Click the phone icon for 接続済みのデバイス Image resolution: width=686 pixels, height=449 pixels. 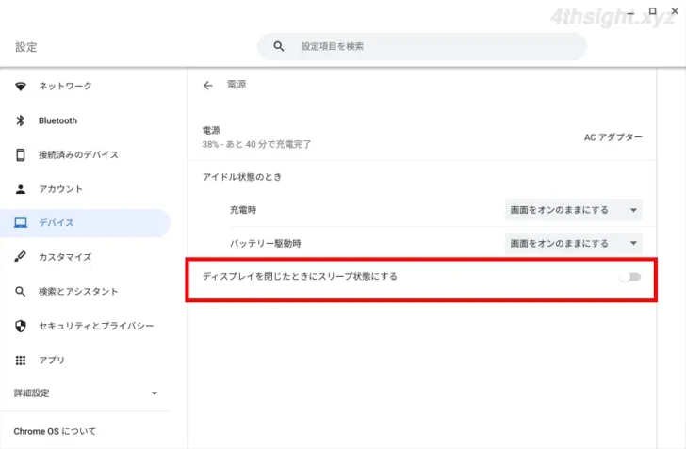click(20, 154)
